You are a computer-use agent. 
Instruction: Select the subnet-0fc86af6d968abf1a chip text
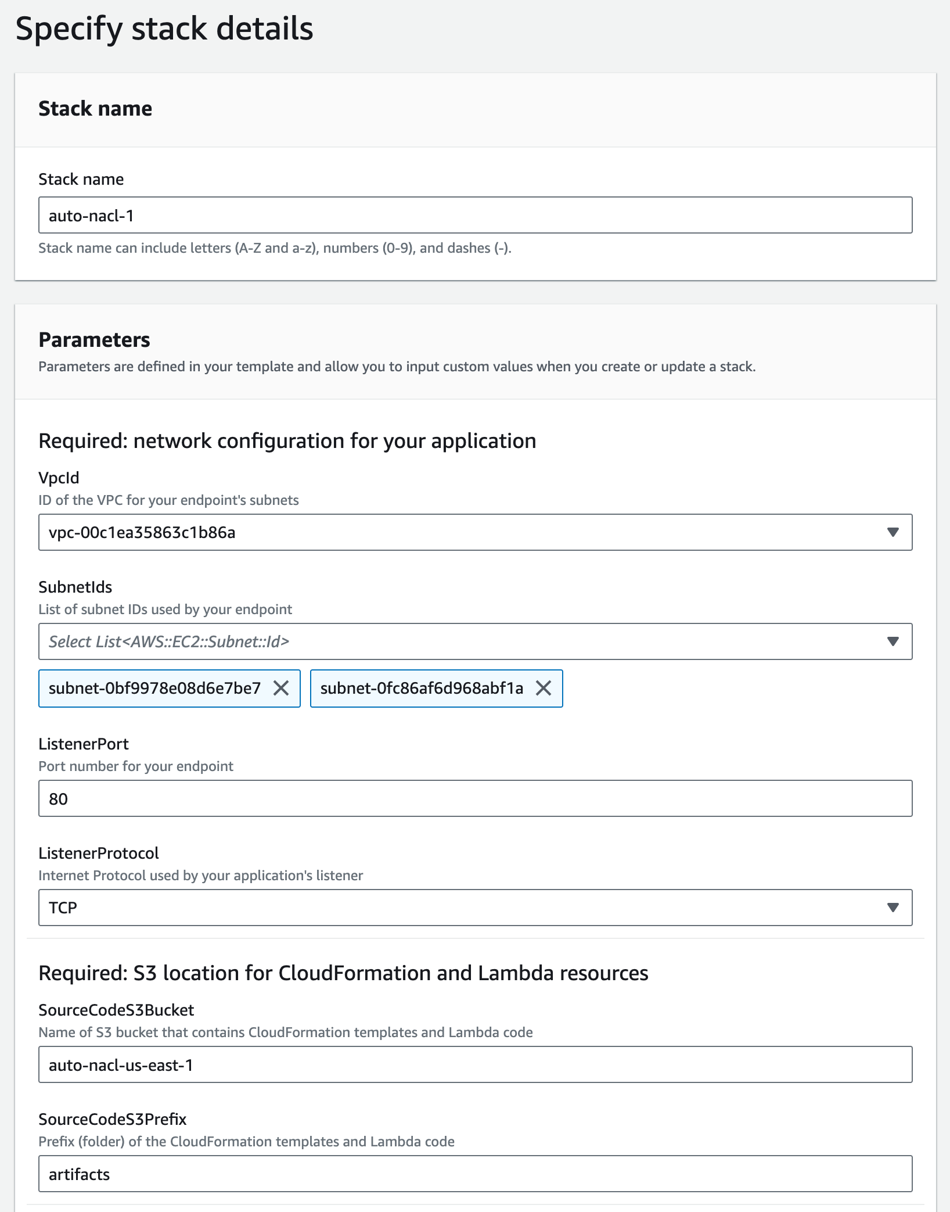422,689
